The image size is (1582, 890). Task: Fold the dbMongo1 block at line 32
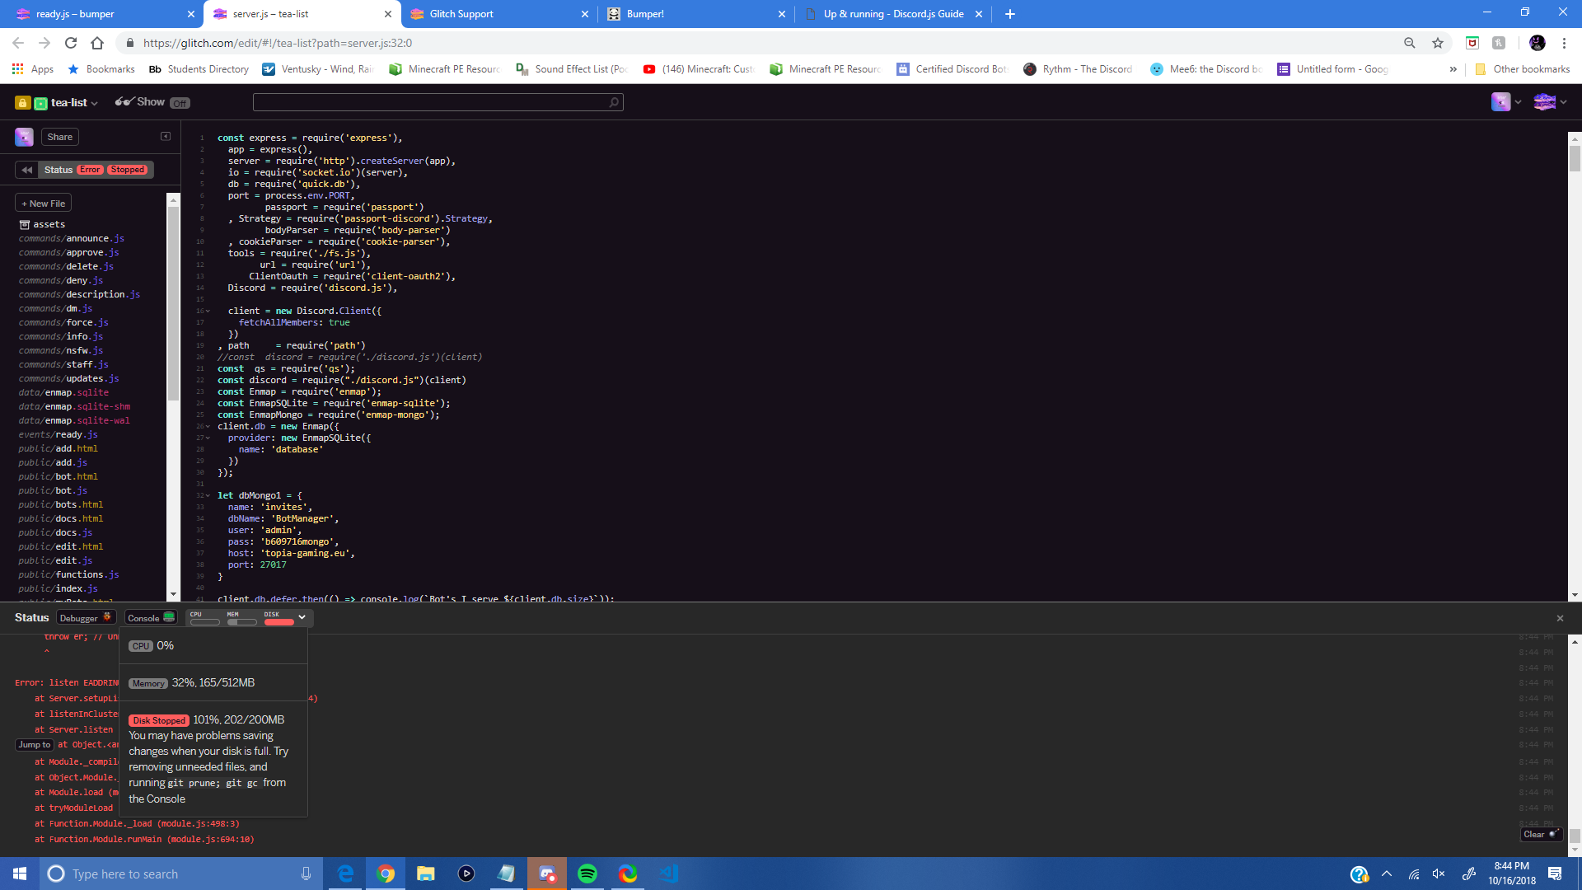pos(208,496)
